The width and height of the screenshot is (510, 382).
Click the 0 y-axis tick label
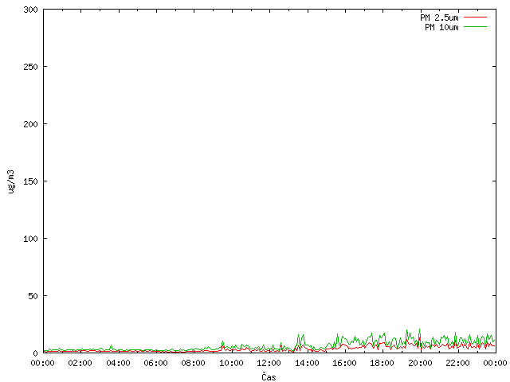pyautogui.click(x=35, y=353)
